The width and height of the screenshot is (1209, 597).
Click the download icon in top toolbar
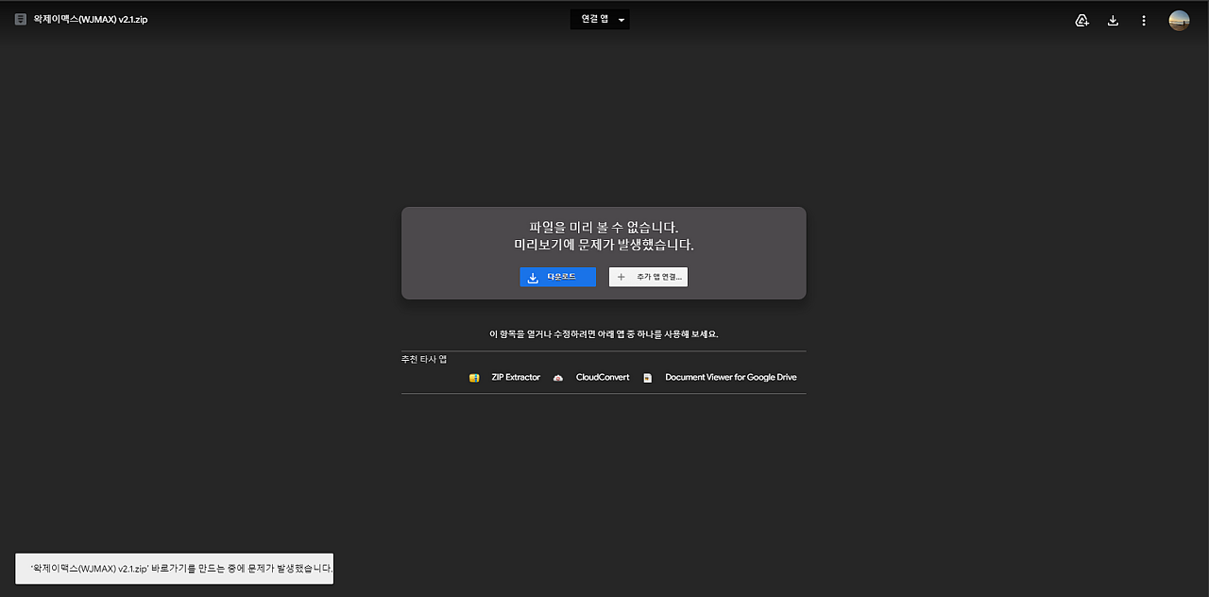[1113, 20]
